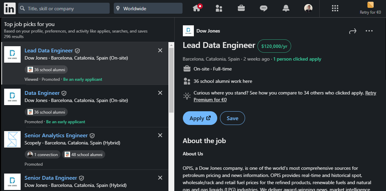Viewport: 386px width, 191px height.
Task: Open the Senior Analytics Engineer job link
Action: [x=56, y=135]
